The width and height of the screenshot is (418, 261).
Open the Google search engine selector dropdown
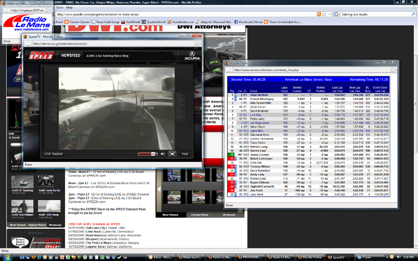(337, 14)
